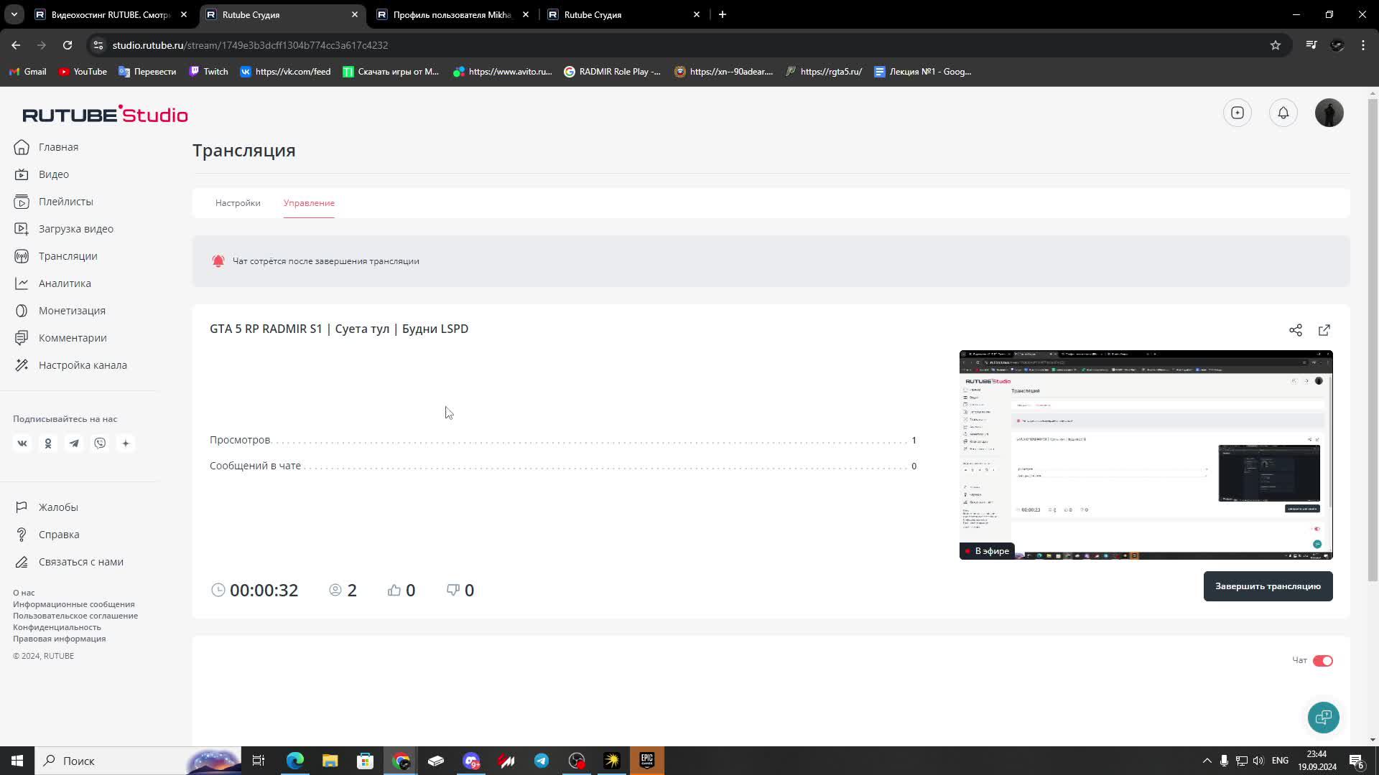The image size is (1379, 775).
Task: Switch to the Управление tab
Action: tap(309, 203)
